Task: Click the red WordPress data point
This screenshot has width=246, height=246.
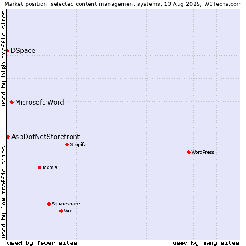Action: tap(189, 153)
